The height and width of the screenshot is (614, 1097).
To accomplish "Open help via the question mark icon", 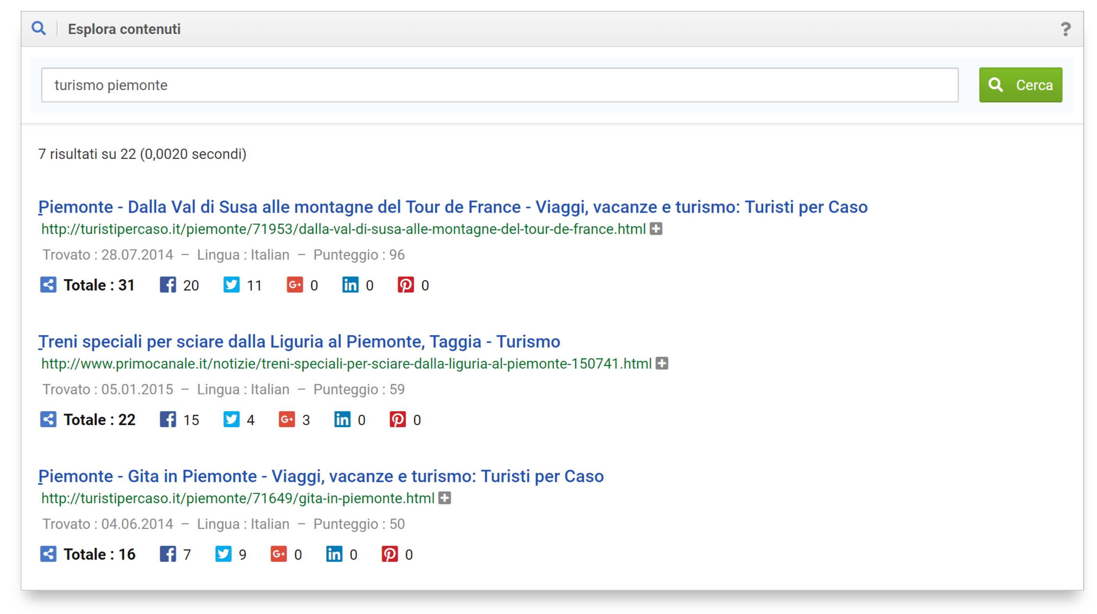I will [1065, 29].
